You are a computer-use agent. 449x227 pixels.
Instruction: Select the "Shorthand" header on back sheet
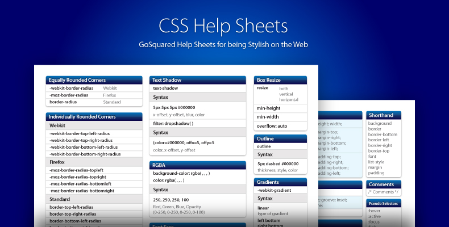(x=384, y=115)
